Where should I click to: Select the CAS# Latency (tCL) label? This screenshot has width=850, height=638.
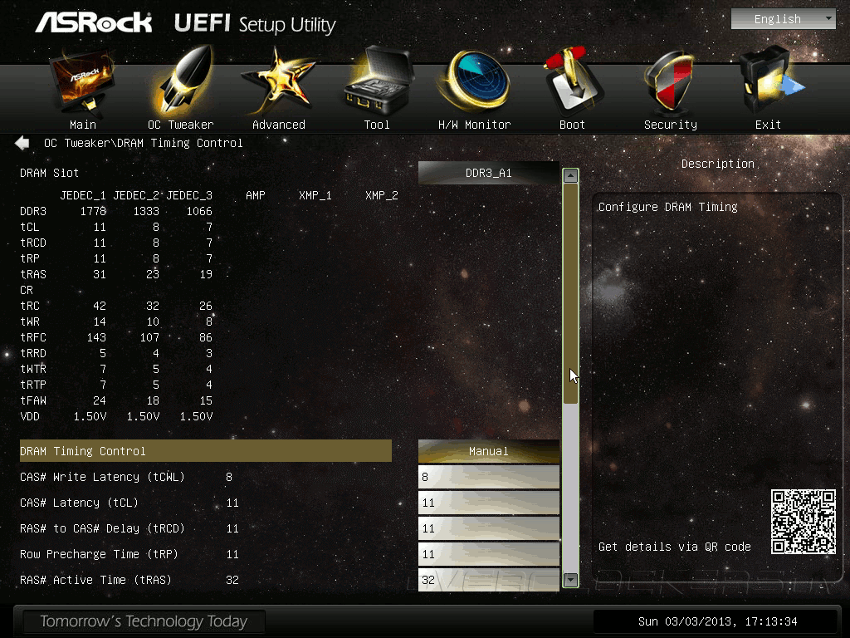pyautogui.click(x=79, y=503)
